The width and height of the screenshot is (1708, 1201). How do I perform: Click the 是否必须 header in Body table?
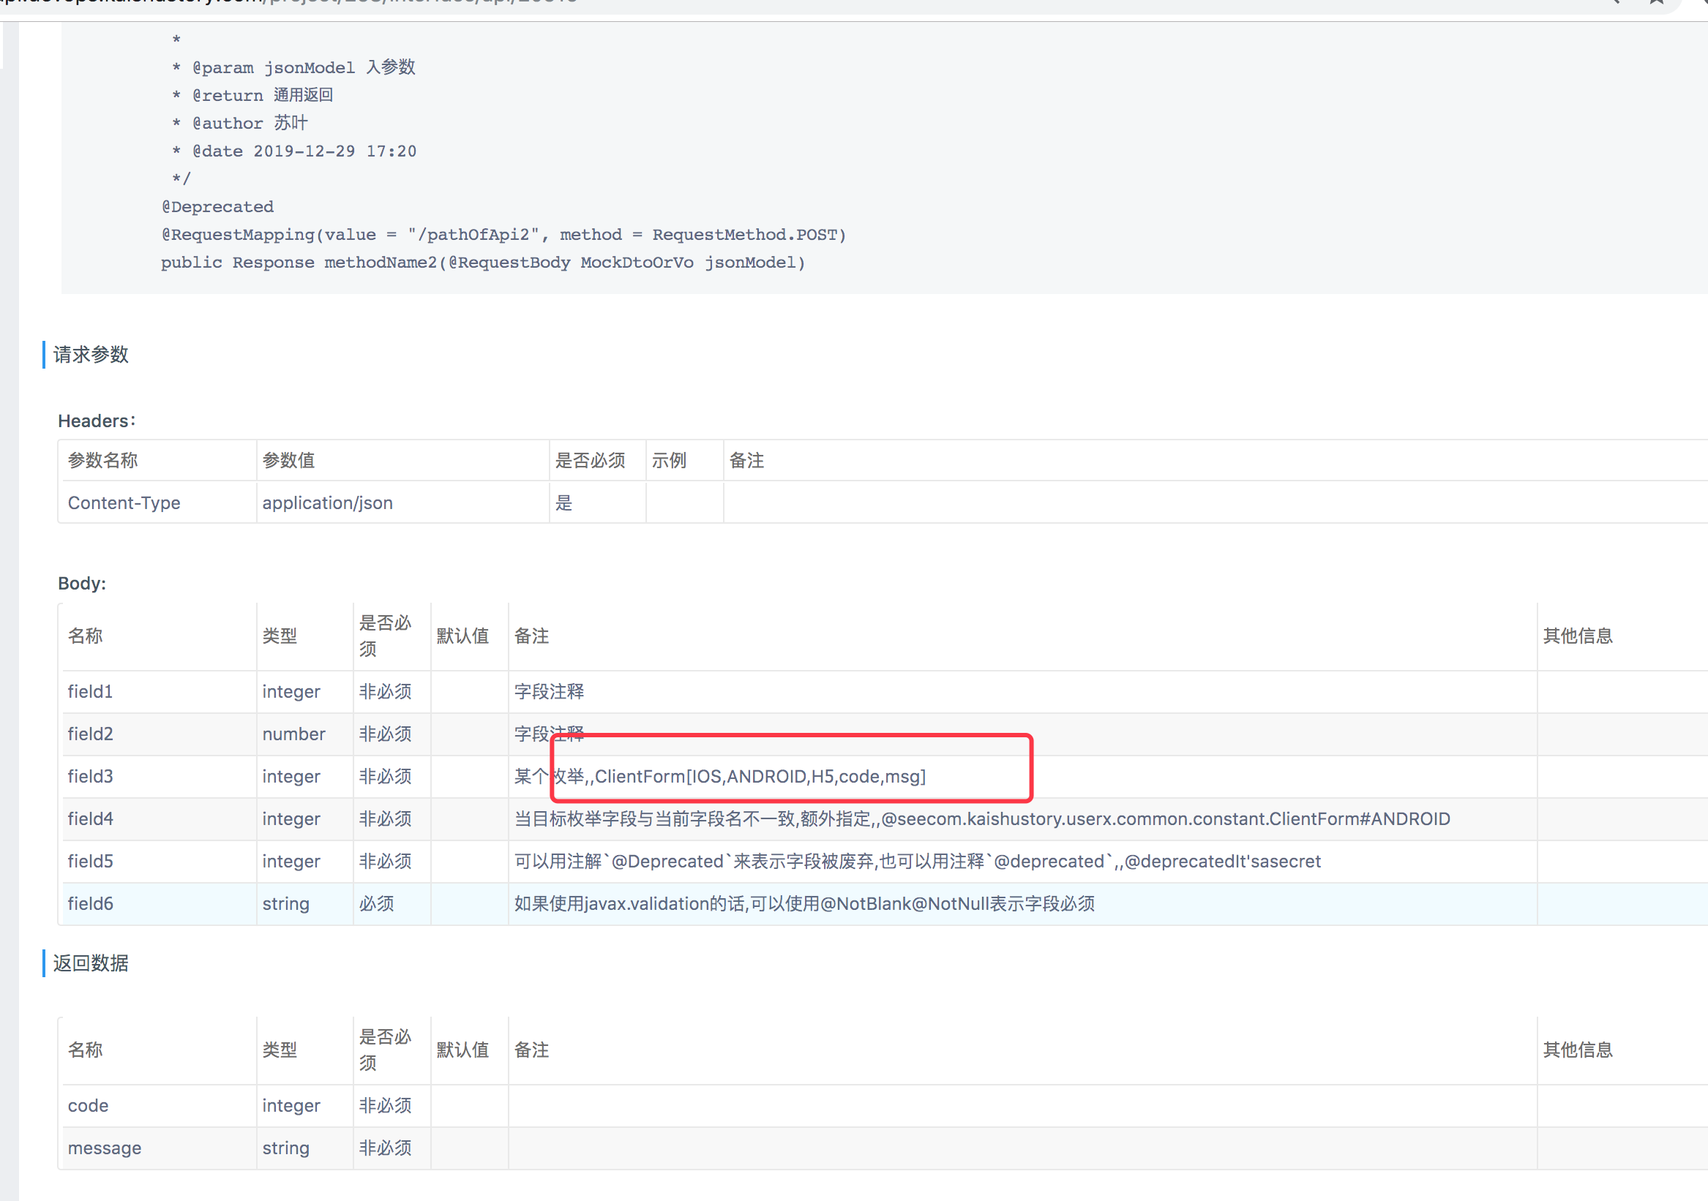[x=386, y=636]
